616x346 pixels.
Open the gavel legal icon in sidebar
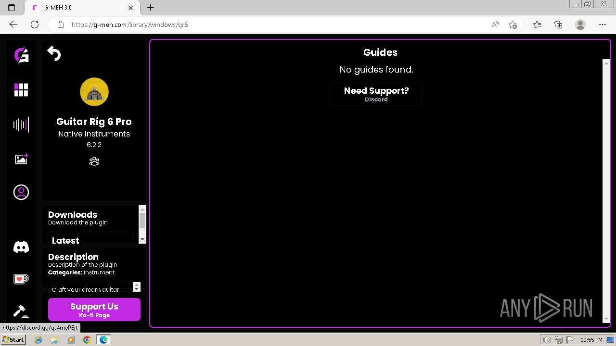click(21, 311)
